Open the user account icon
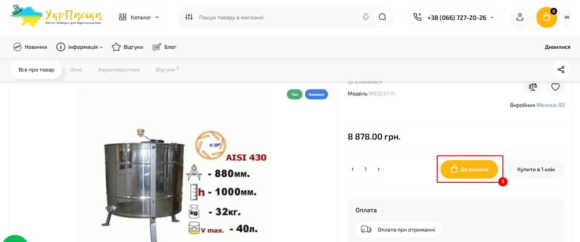 (x=520, y=17)
